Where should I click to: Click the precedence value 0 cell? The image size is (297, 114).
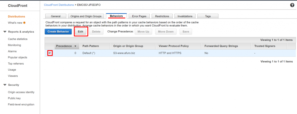75,53
